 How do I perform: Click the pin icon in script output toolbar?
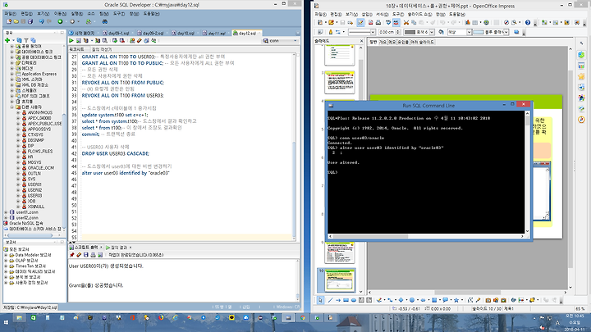(71, 255)
